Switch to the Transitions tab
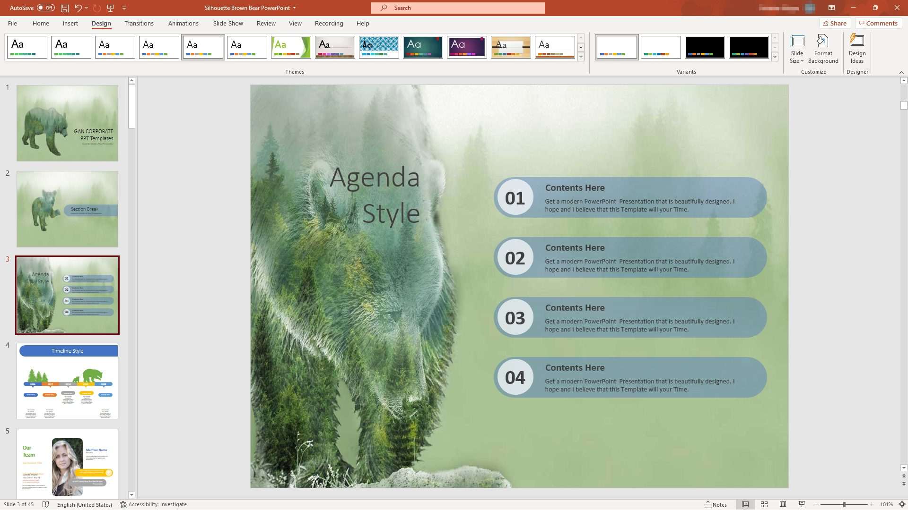 pyautogui.click(x=139, y=23)
